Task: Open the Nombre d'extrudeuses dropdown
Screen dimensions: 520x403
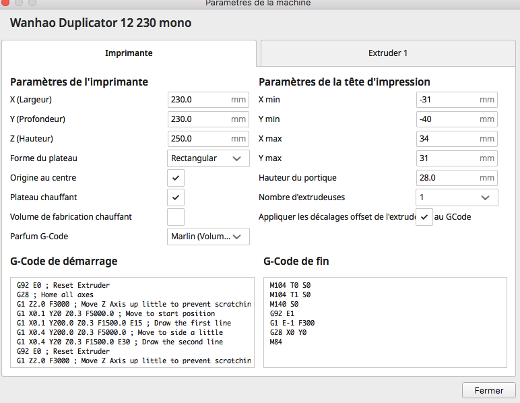Action: 457,197
